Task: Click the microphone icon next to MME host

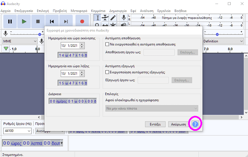Action: click(x=42, y=41)
